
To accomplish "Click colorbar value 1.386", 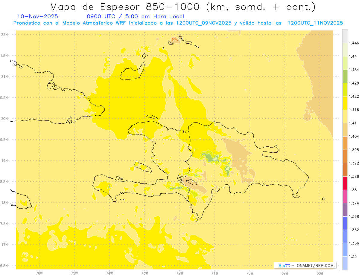I will point(354,176).
